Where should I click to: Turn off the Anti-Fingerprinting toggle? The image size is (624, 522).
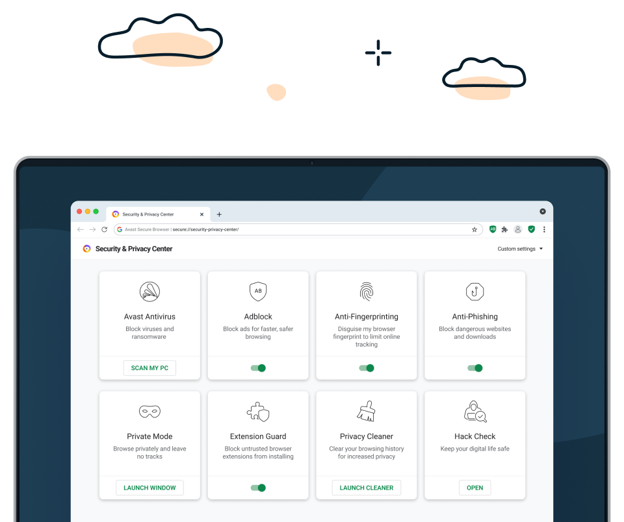(367, 368)
